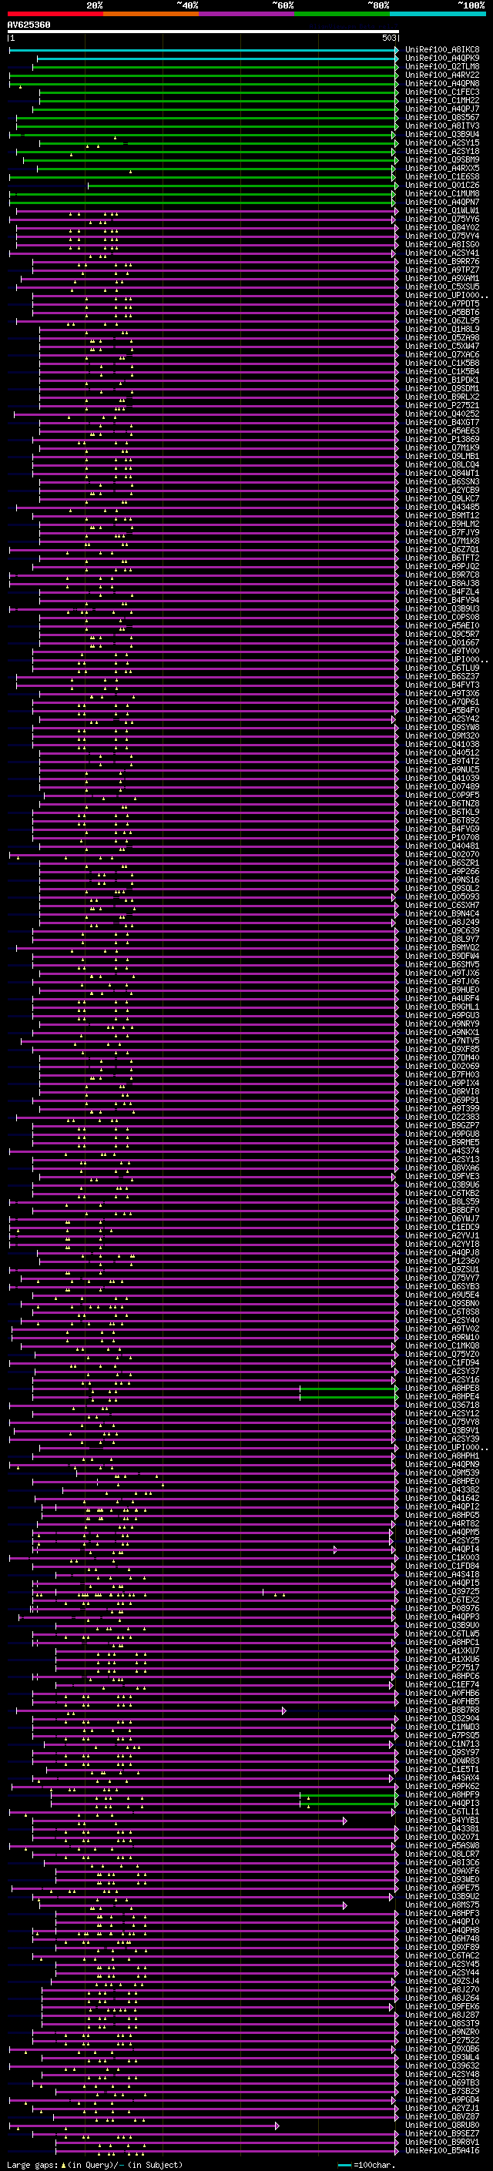The width and height of the screenshot is (493, 2171).
Task: Select the UniRef100_C5XSU5 label
Action: [441, 287]
